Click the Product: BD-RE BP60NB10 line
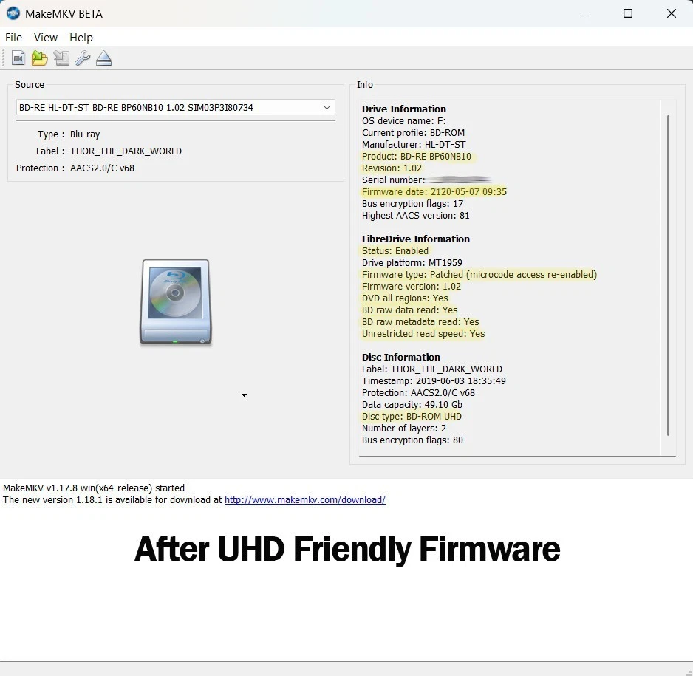Image resolution: width=693 pixels, height=676 pixels. (x=417, y=157)
